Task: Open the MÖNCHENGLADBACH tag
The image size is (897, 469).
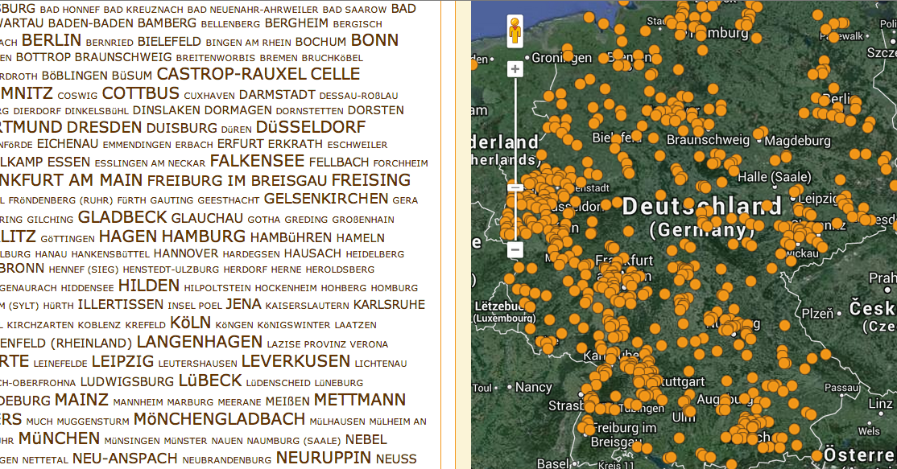Action: pos(219,419)
